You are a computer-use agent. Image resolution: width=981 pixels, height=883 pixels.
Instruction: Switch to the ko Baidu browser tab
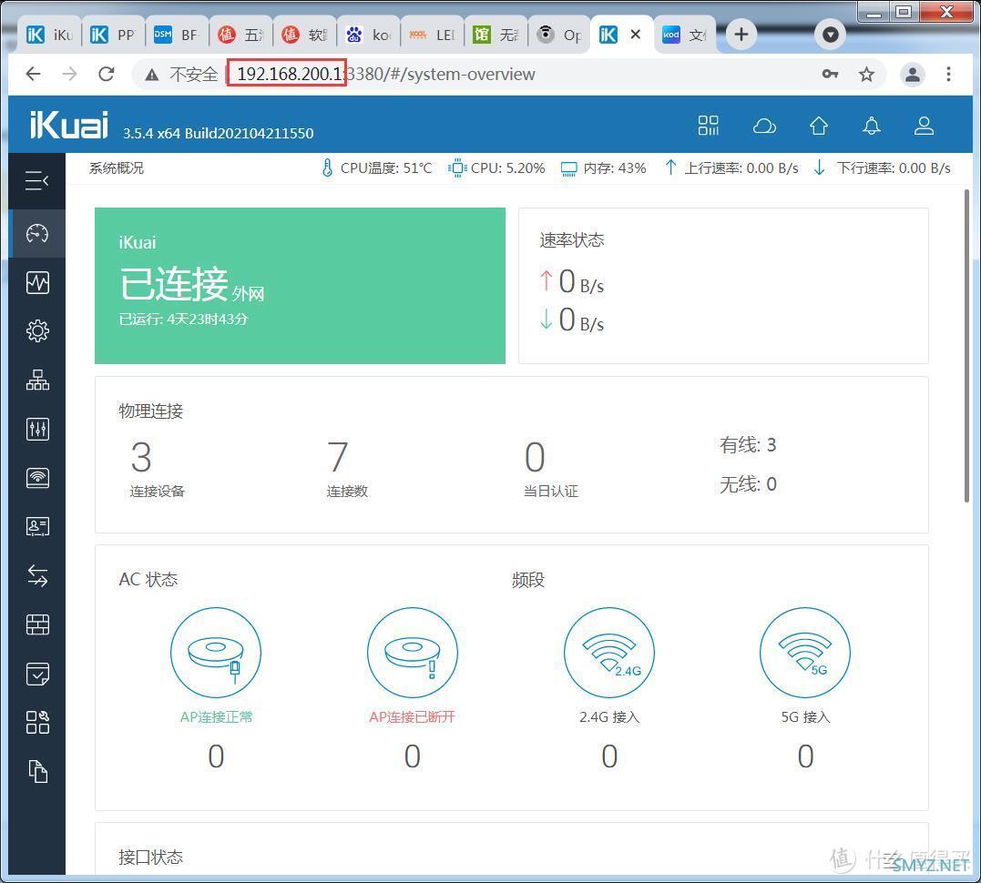pyautogui.click(x=368, y=35)
